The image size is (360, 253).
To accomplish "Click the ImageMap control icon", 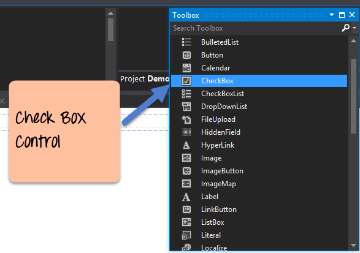I will point(186,184).
